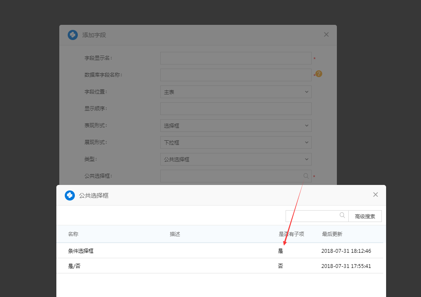The width and height of the screenshot is (421, 297).
Task: Focus the 数据库字段名称 input field
Action: (x=236, y=75)
